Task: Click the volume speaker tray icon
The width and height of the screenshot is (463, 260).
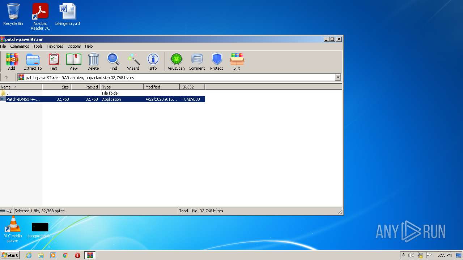Action: (411, 255)
